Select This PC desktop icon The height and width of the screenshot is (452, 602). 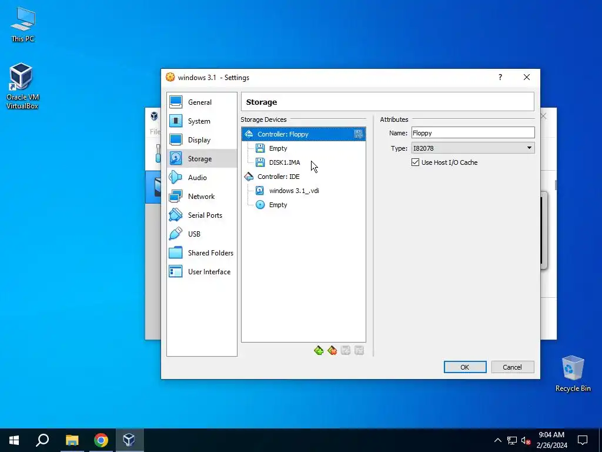pyautogui.click(x=23, y=25)
